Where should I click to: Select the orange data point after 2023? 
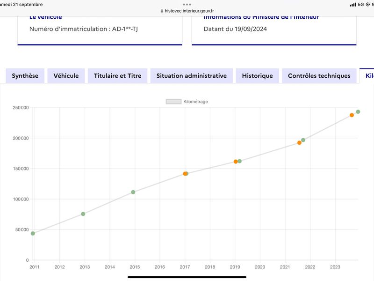(x=352, y=115)
